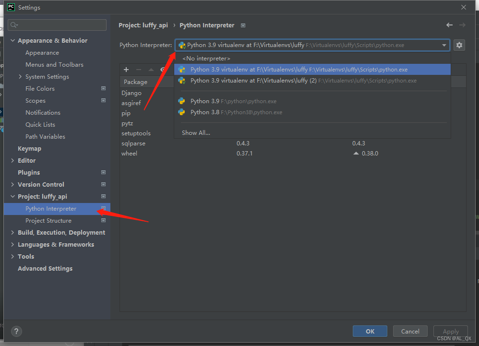The width and height of the screenshot is (479, 346).
Task: Click the help question mark icon
Action: (16, 331)
